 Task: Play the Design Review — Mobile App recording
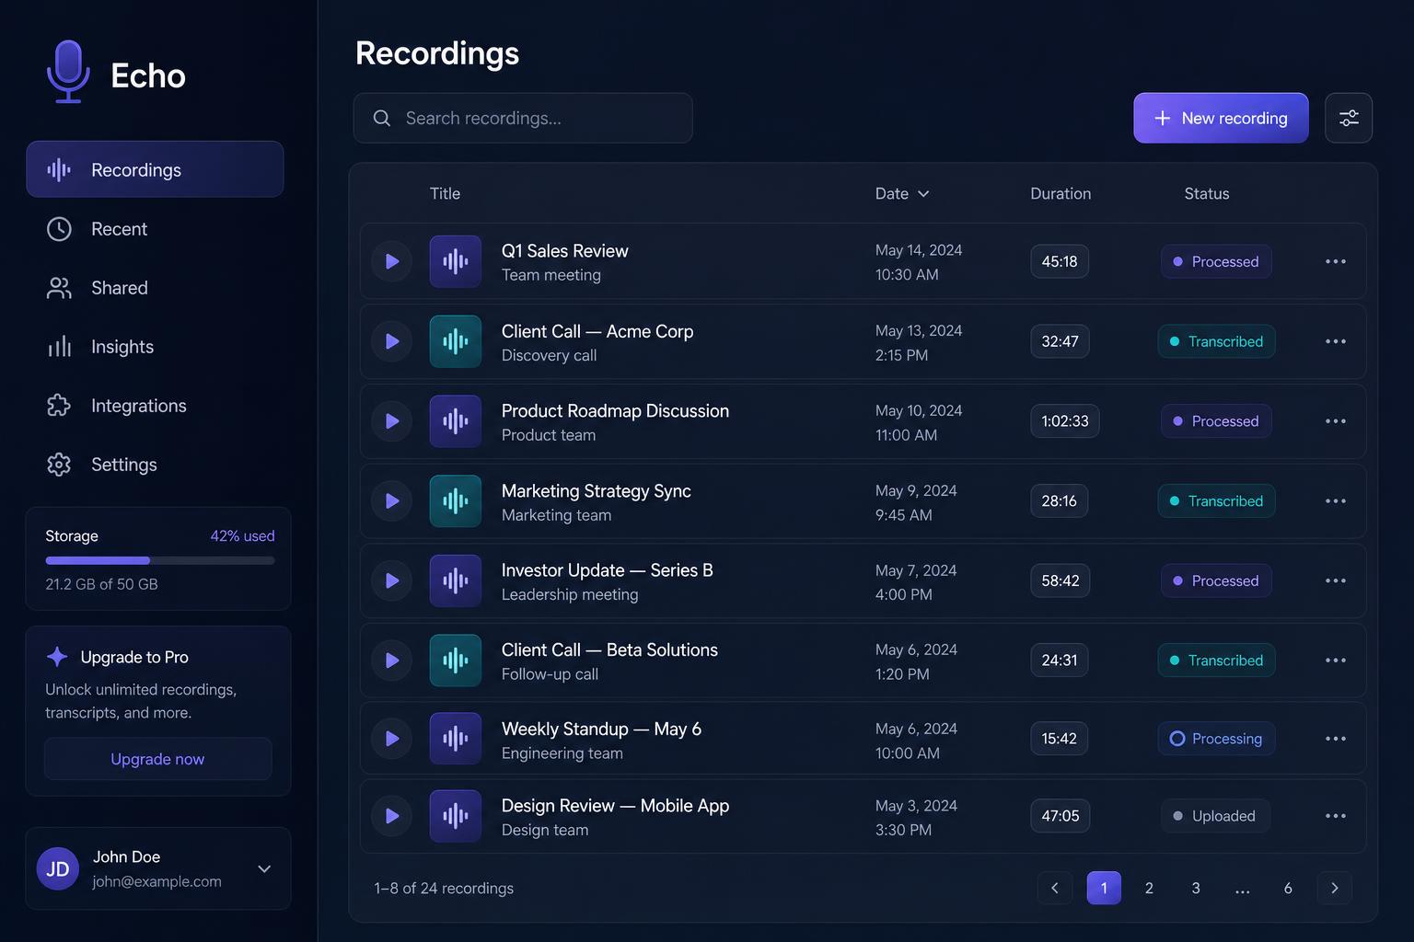coord(391,816)
